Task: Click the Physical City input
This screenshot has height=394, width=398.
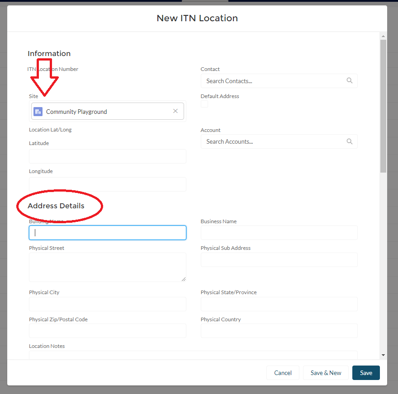Action: pos(108,304)
